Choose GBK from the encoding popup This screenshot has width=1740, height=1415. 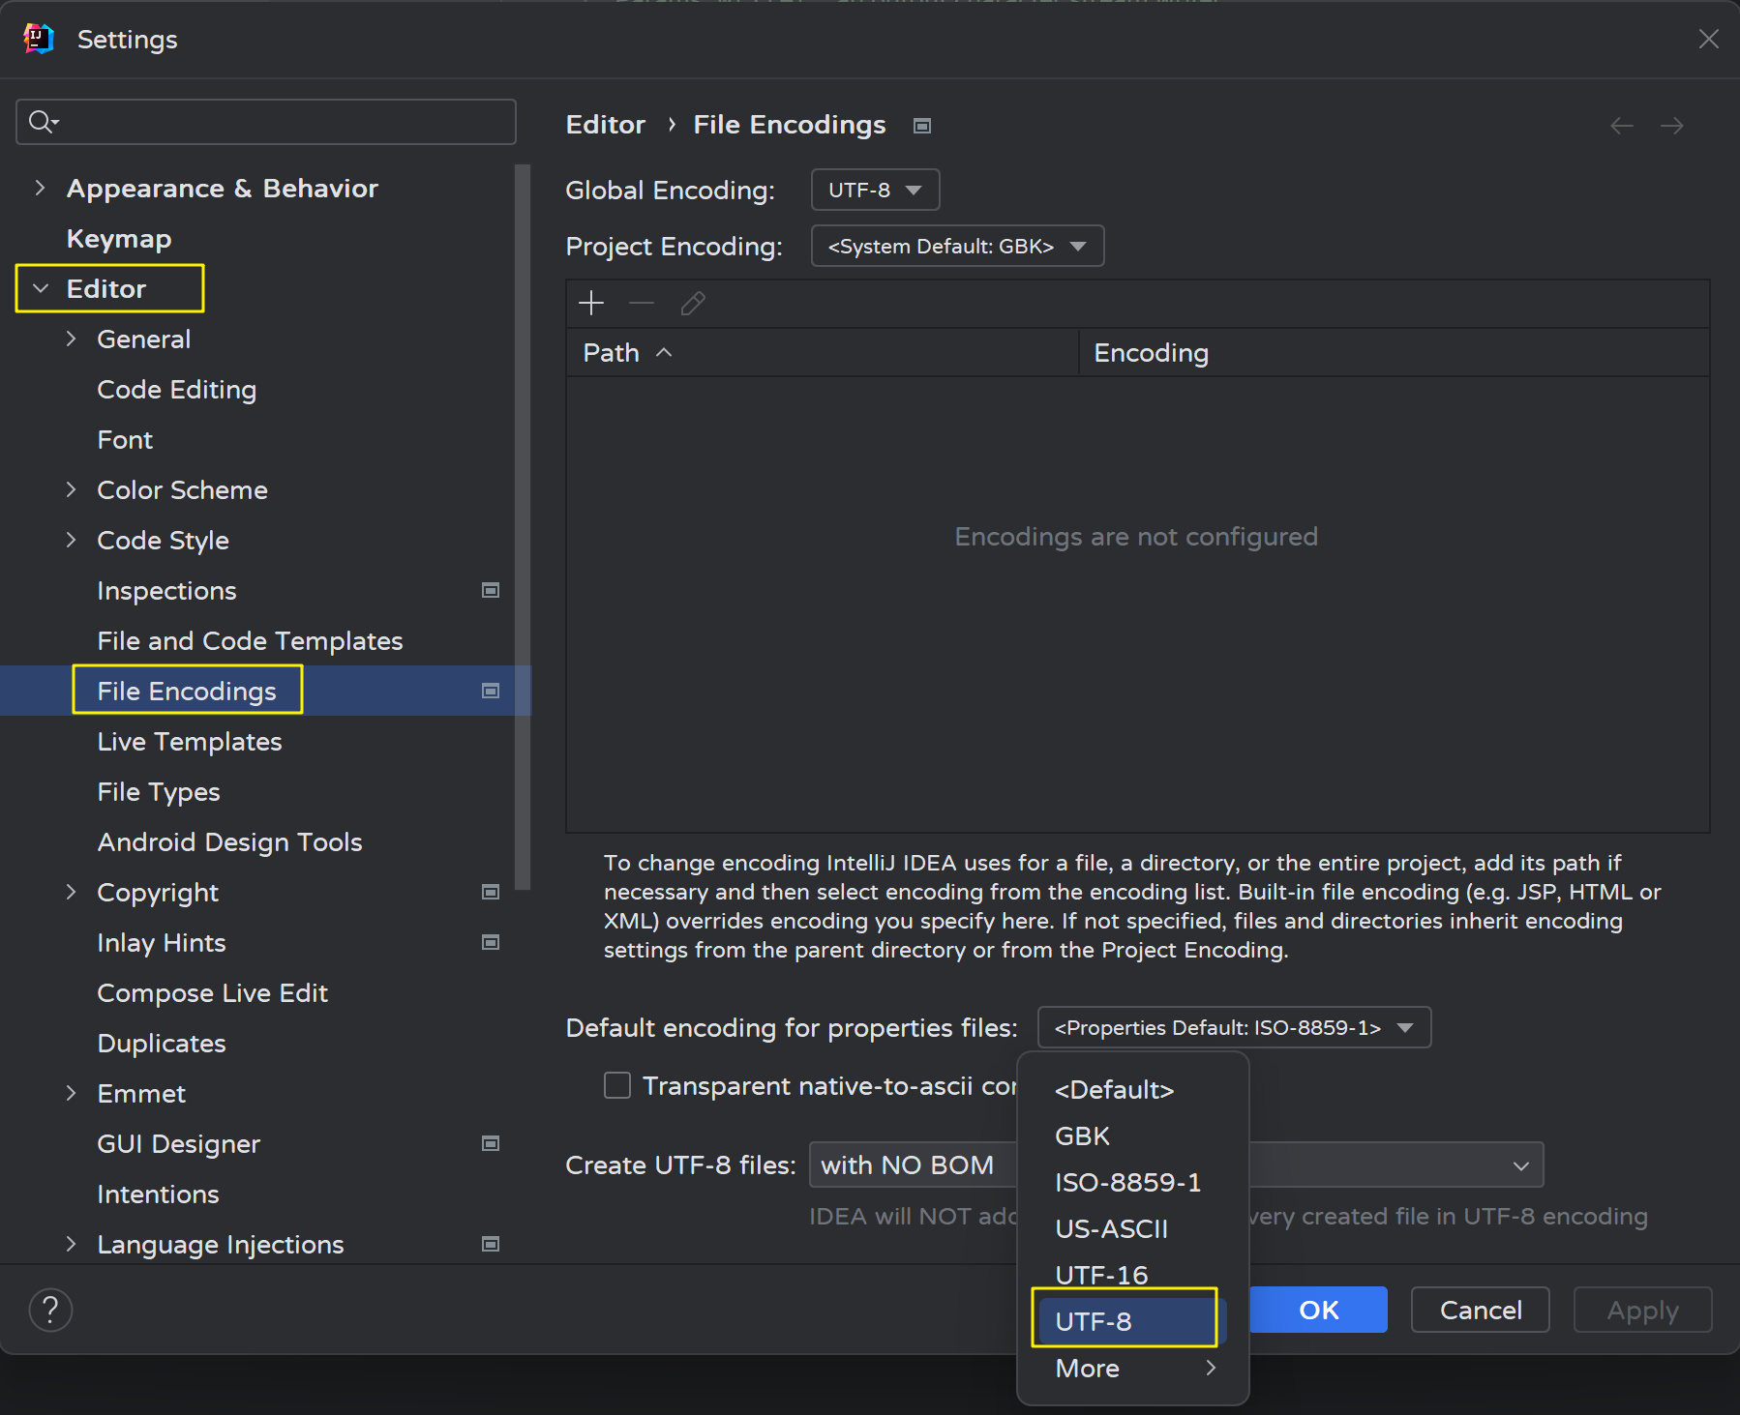point(1082,1135)
